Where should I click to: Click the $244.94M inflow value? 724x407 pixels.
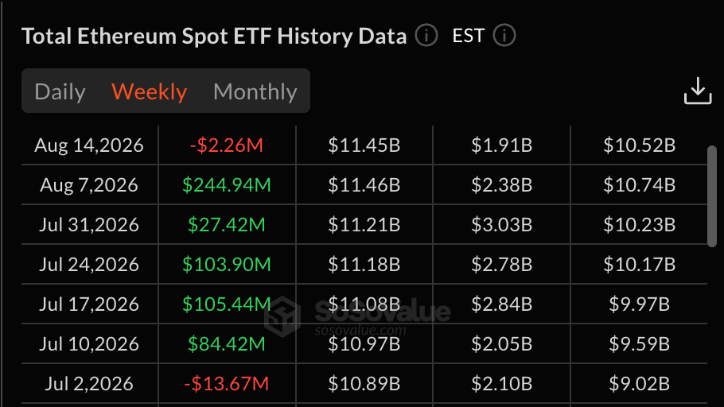[226, 185]
